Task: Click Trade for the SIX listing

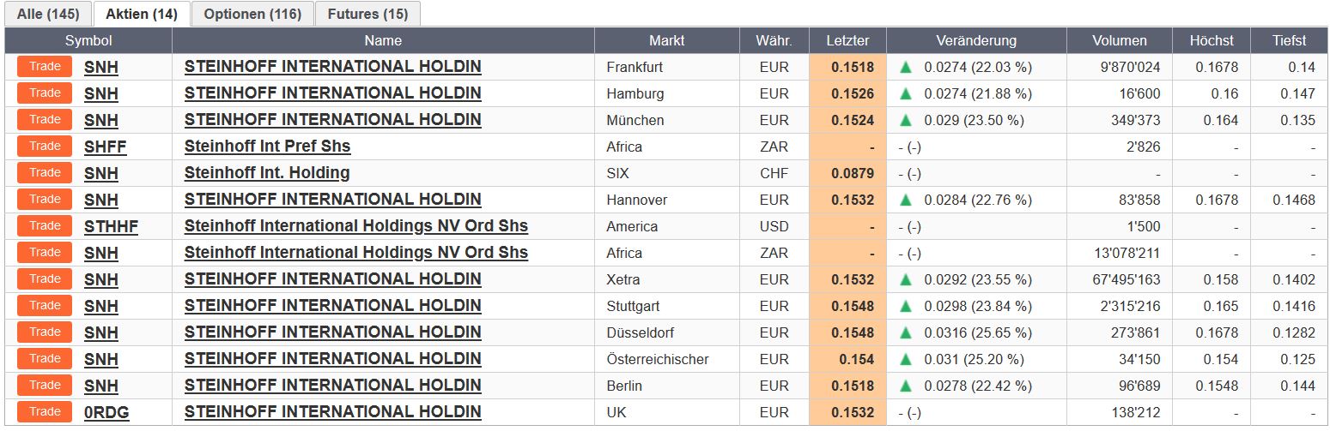Action: tap(45, 172)
